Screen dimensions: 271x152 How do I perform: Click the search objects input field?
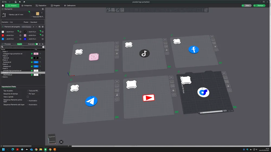22,47
